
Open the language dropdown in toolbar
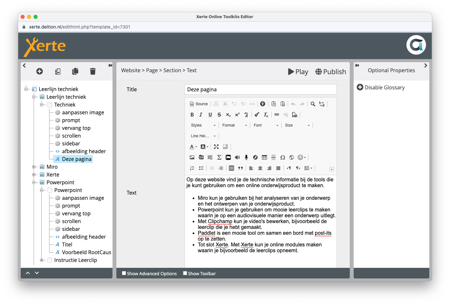pyautogui.click(x=308, y=168)
